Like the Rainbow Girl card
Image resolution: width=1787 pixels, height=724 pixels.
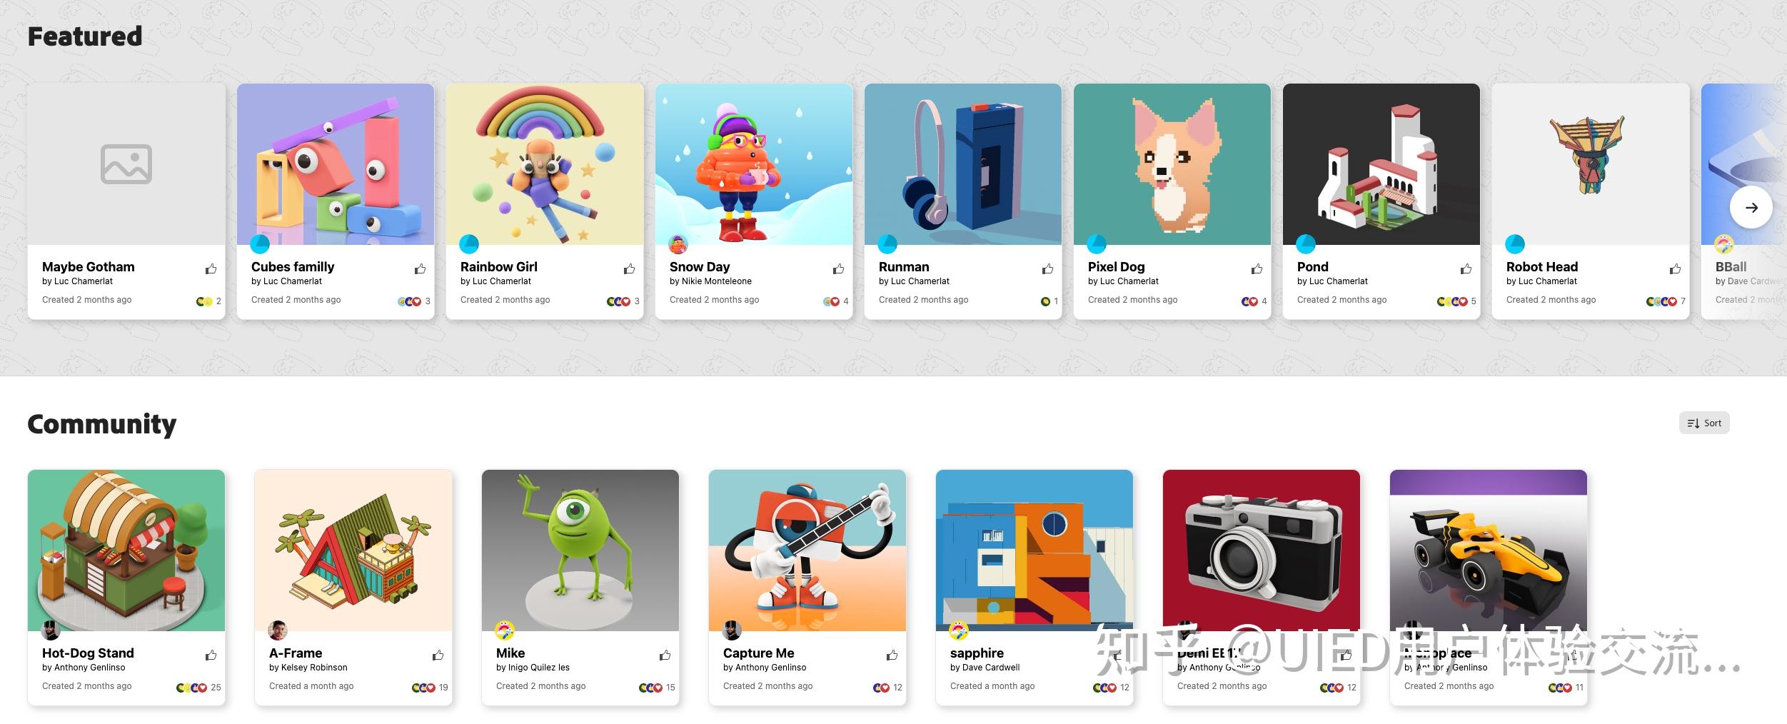pyautogui.click(x=629, y=268)
